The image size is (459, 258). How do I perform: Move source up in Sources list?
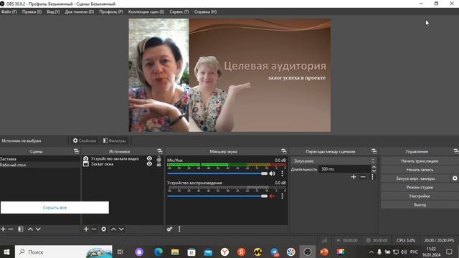(x=113, y=229)
